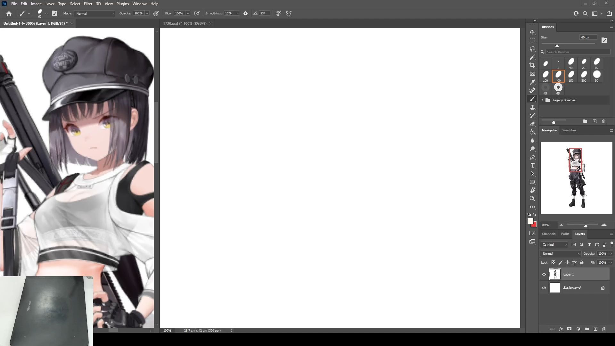Click the Navigator zoom slider handle

[586, 226]
